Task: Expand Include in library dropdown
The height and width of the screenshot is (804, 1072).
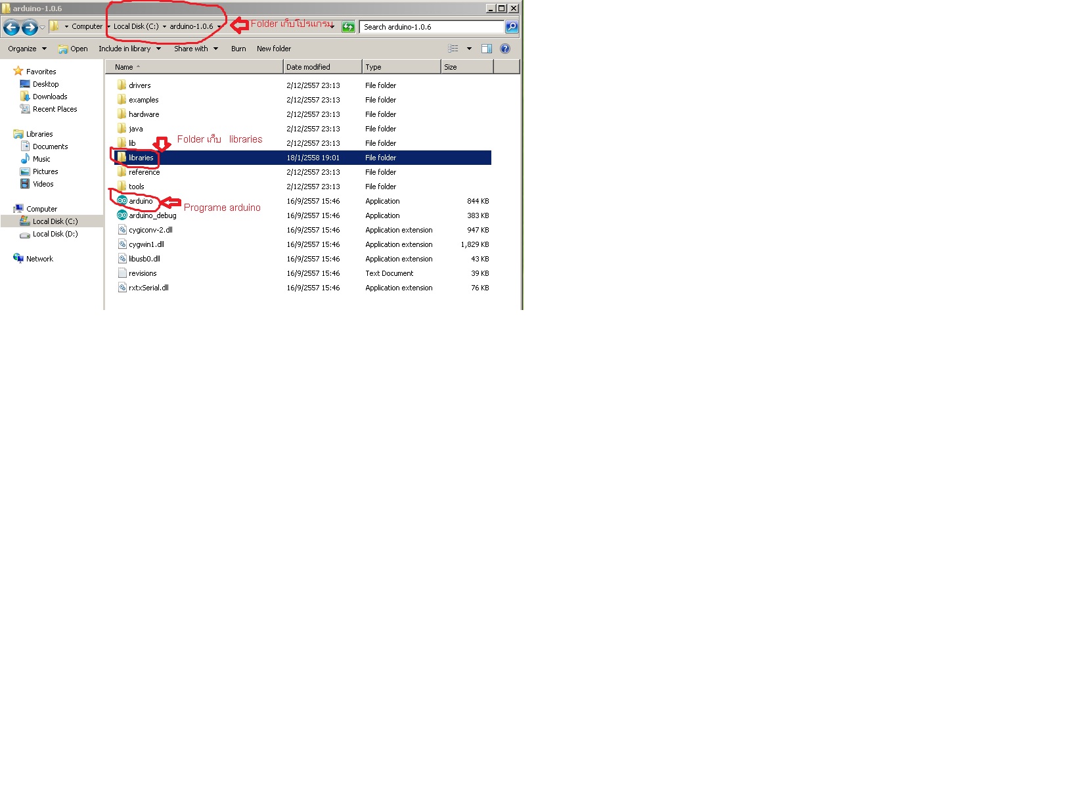Action: click(x=129, y=49)
